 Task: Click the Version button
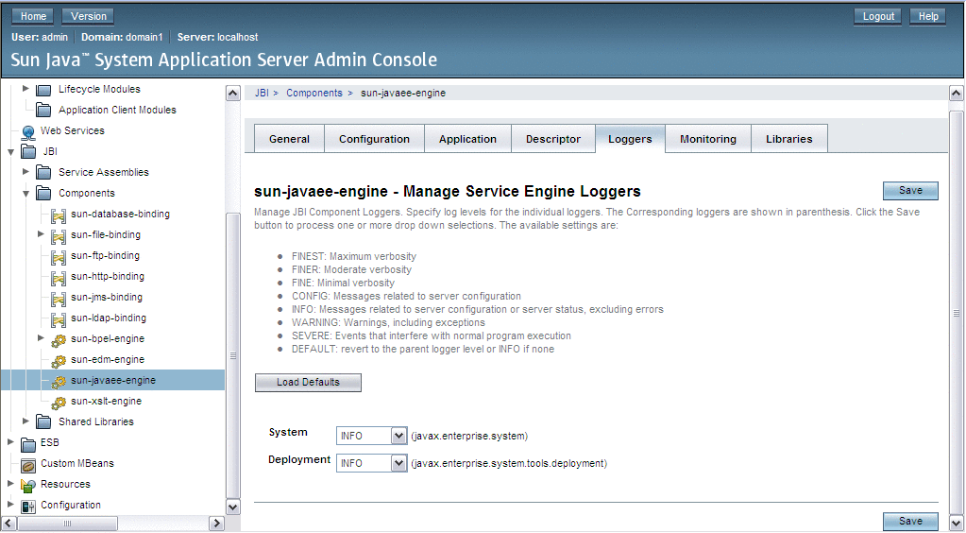[x=88, y=17]
